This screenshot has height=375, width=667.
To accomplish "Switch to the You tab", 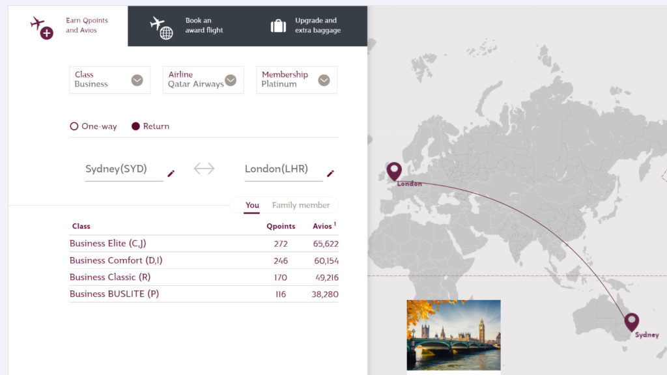I will tap(253, 205).
